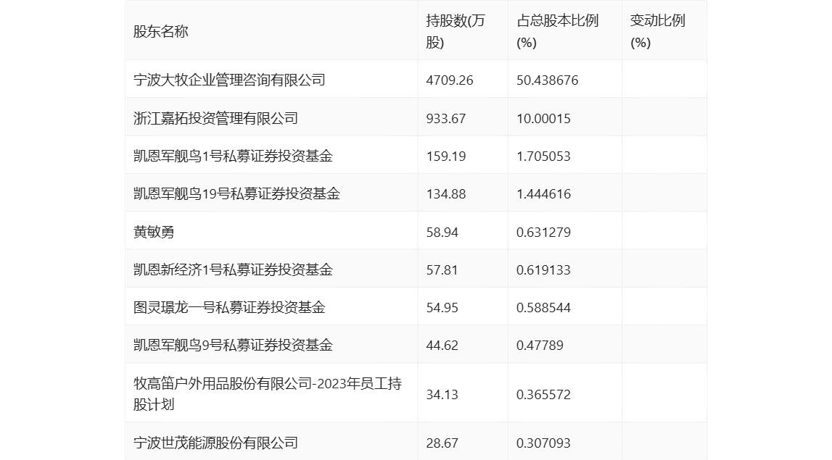The width and height of the screenshot is (832, 460).
Task: Click percentage value 50.438676
Action: (x=548, y=80)
